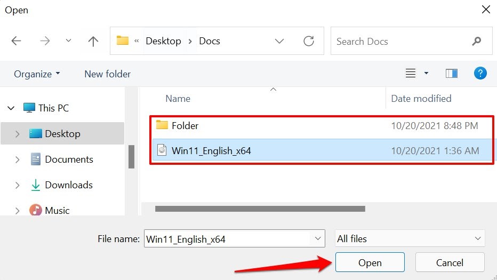
Task: Click the view layout icon
Action: 411,74
